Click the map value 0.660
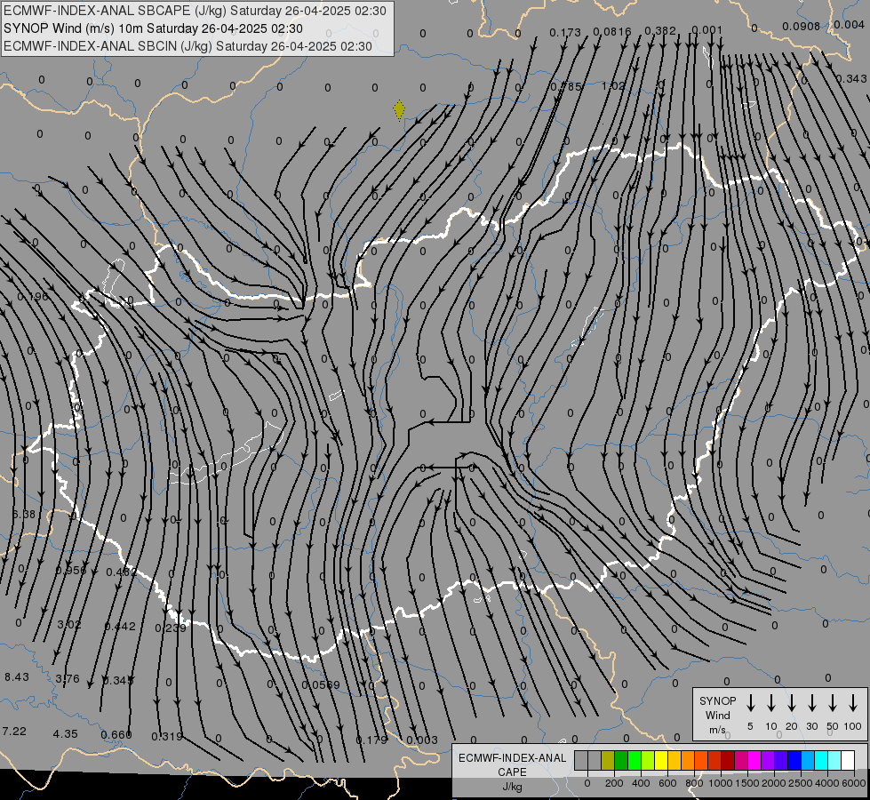 (x=116, y=734)
